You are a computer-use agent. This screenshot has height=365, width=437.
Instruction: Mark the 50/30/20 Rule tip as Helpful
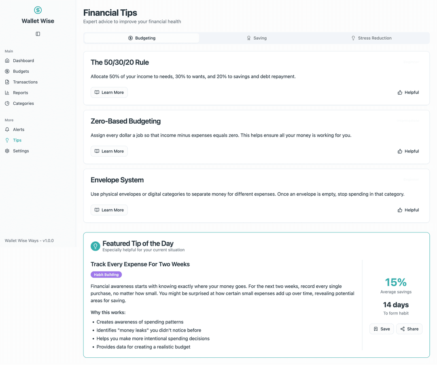click(x=408, y=92)
